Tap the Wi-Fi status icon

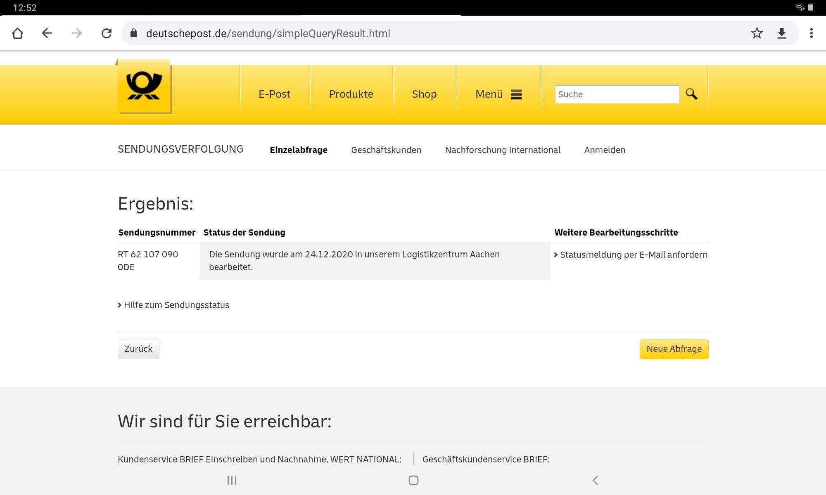coord(800,7)
